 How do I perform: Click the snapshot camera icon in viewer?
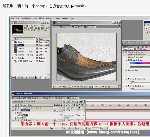click(84, 87)
